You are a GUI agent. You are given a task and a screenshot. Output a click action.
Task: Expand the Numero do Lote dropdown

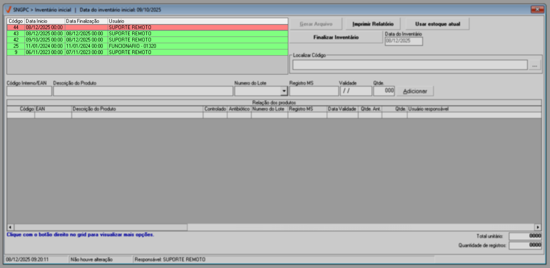click(x=283, y=91)
